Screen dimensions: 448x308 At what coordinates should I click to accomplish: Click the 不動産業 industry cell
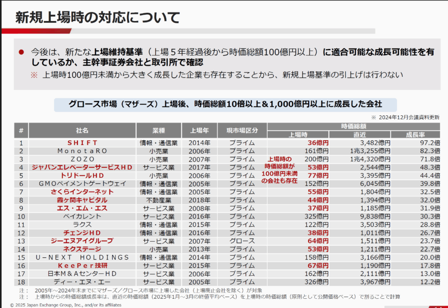(159, 200)
